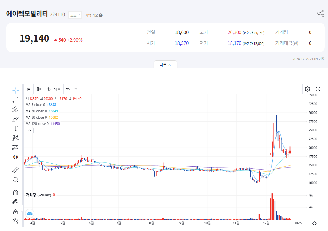Select the text annotation tool
Screen dimensions: 328x231
(x=16, y=128)
